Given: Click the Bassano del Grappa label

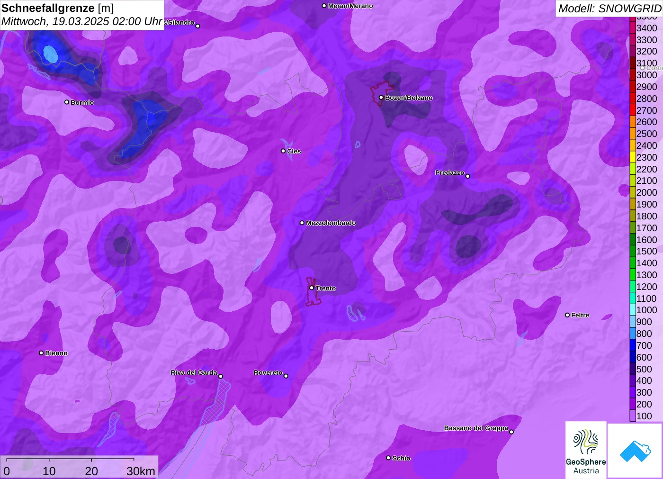Looking at the screenshot, I should [476, 428].
